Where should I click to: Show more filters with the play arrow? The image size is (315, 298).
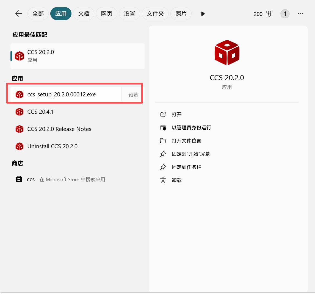(203, 14)
